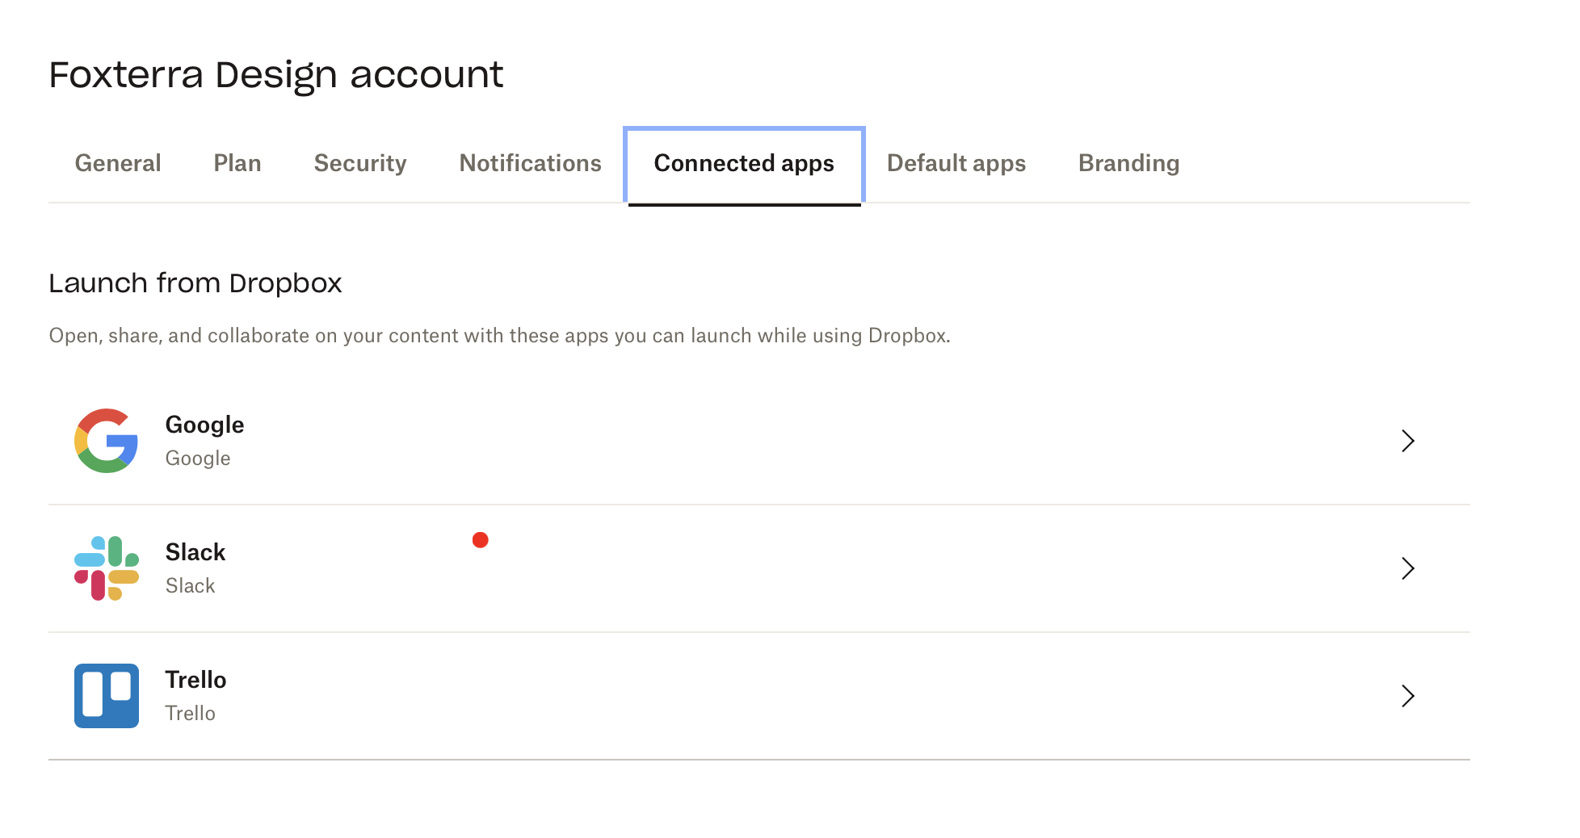Select the Connected apps tab
The height and width of the screenshot is (838, 1580).
pos(744,164)
